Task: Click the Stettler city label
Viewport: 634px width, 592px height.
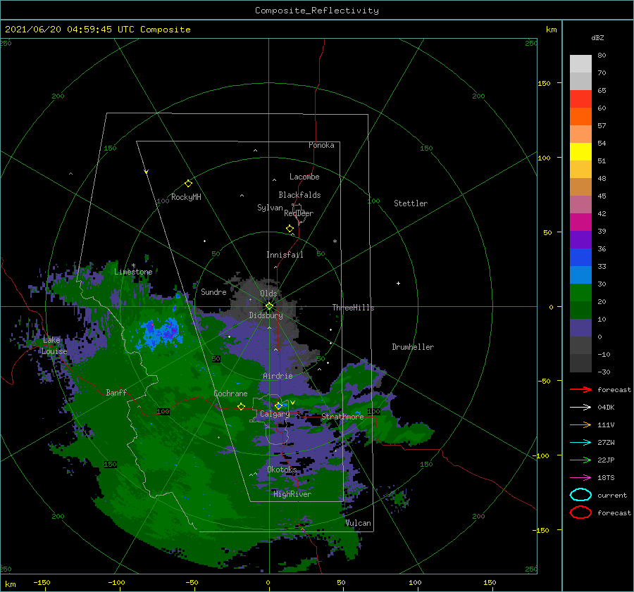Action: [x=411, y=203]
